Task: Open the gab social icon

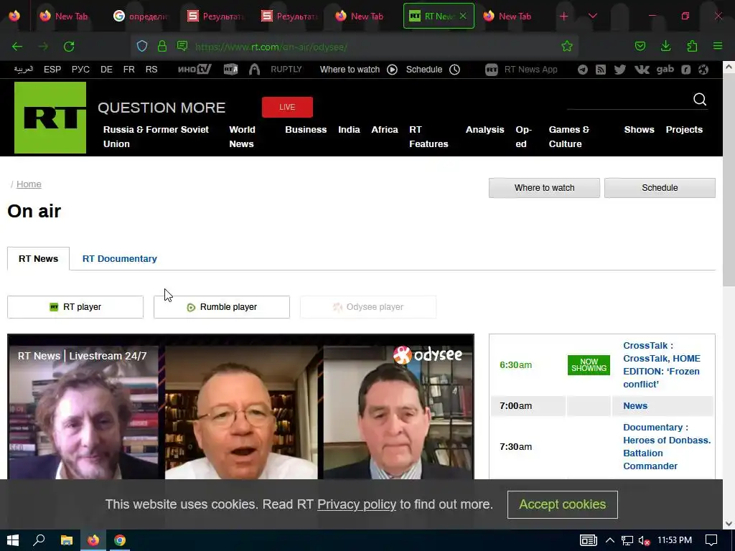Action: coord(665,70)
